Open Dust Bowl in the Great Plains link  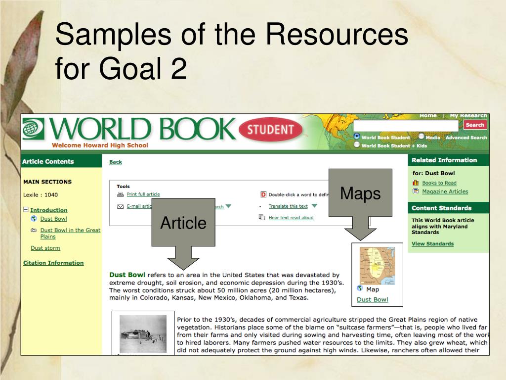tap(70, 234)
